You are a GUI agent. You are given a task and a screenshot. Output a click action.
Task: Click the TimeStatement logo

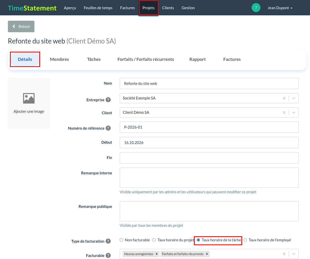32,8
